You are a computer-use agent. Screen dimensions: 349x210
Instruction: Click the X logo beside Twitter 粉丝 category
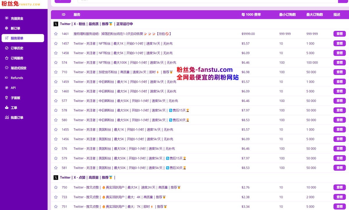(x=56, y=24)
